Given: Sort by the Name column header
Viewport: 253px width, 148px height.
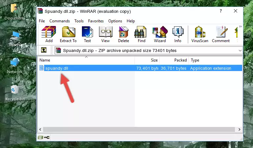Looking at the screenshot, I should click(x=86, y=60).
